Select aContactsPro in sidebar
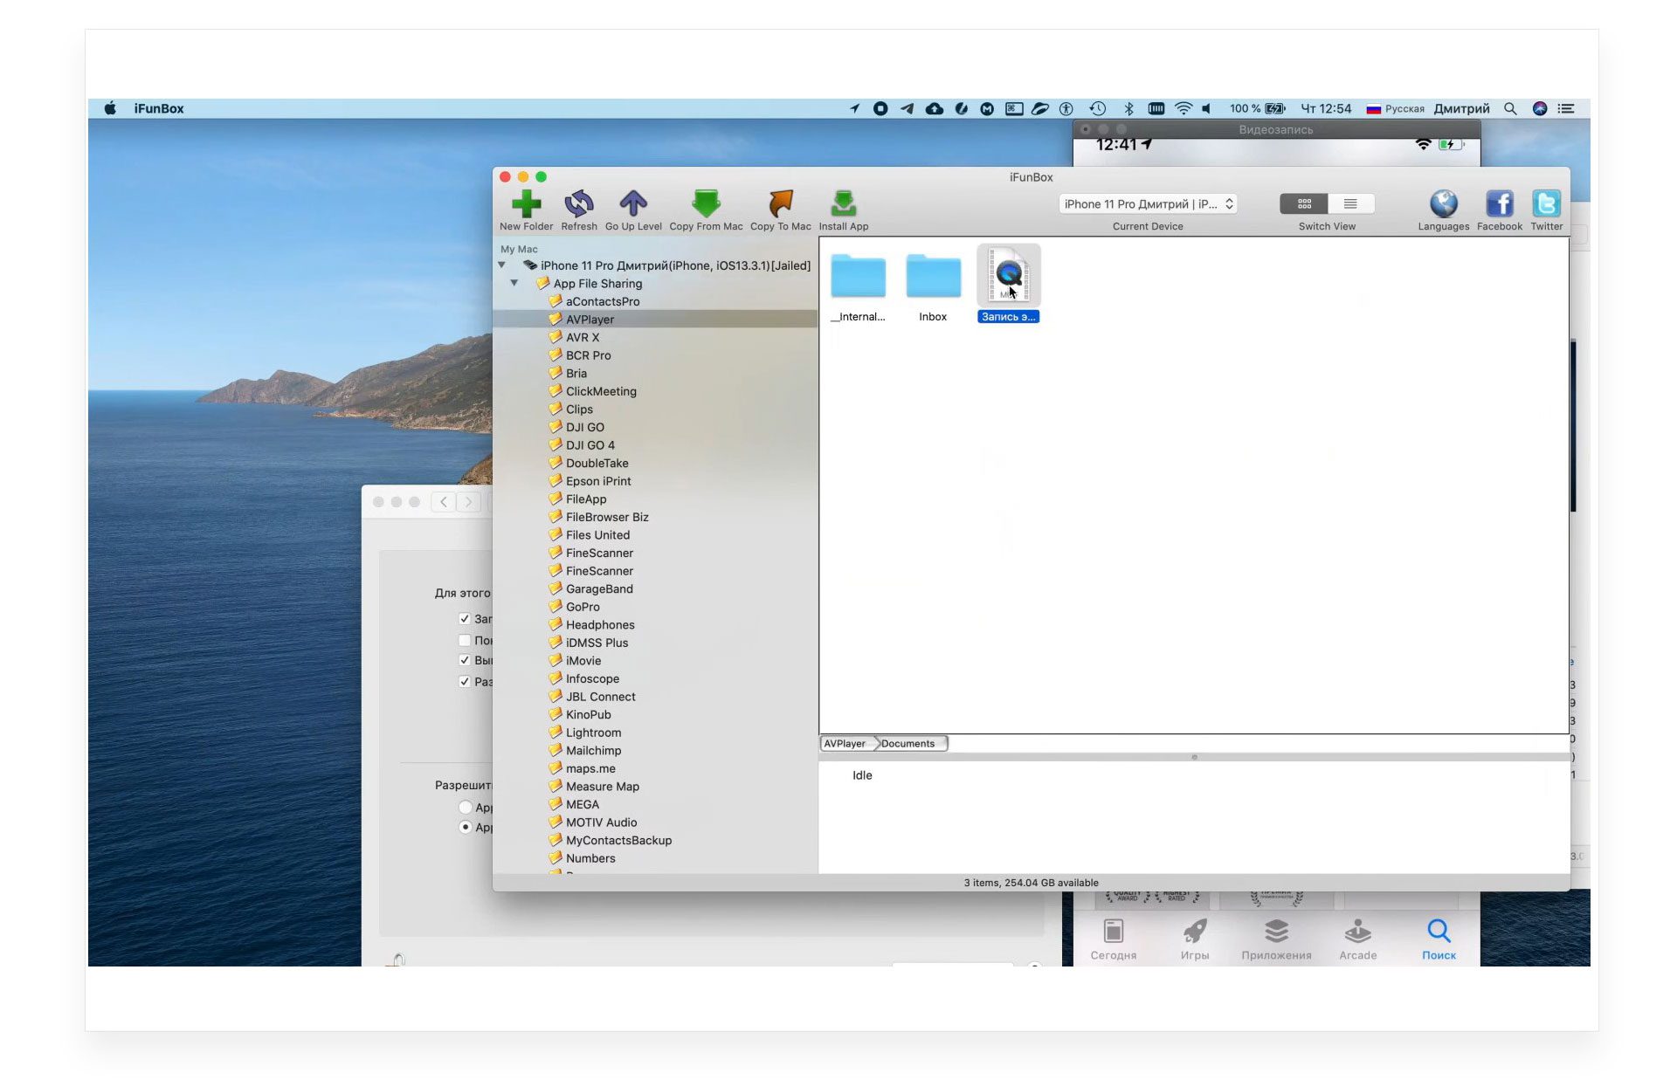The width and height of the screenshot is (1677, 1080). [x=602, y=301]
